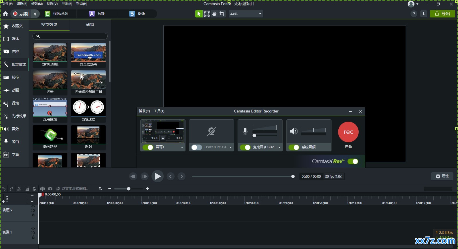Screen dimensions: 458x249
Task: Open the 收藏夹 favorites star panel
Action: tap(14, 26)
